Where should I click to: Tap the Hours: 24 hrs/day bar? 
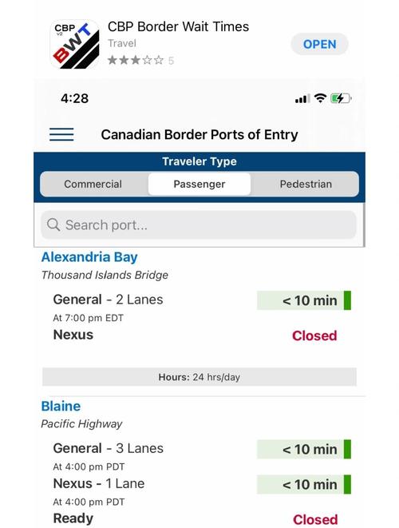199,377
